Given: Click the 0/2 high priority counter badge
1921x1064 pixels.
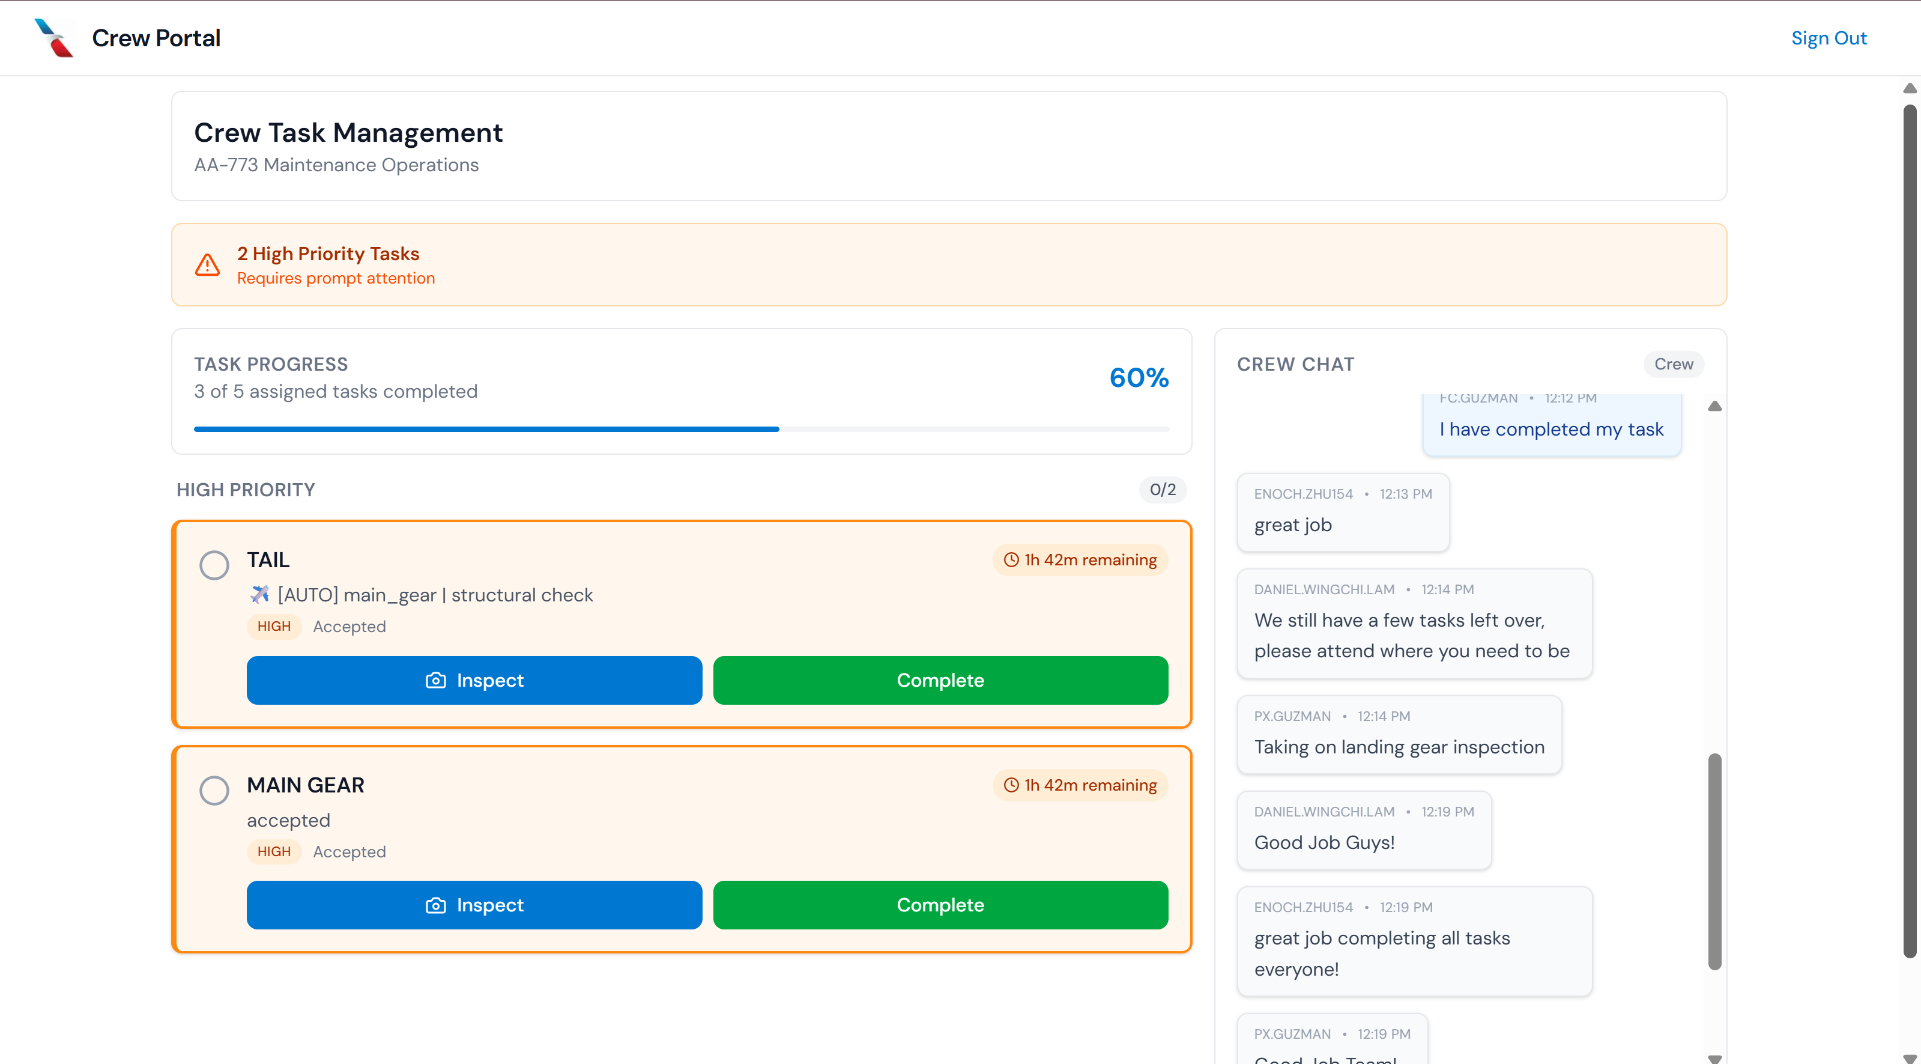Looking at the screenshot, I should tap(1162, 490).
